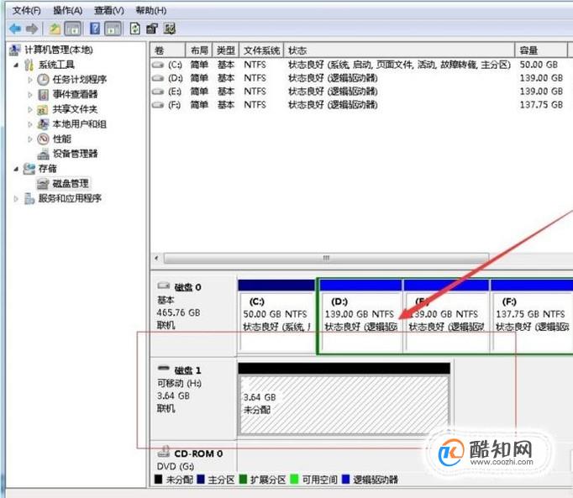
Task: Toggle the show/hide action pane icon
Action: [113, 29]
